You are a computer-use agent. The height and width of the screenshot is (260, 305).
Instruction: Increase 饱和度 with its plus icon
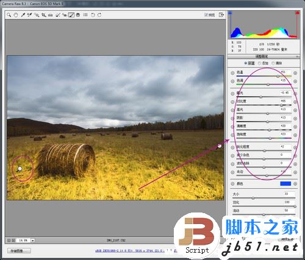[x=295, y=135]
